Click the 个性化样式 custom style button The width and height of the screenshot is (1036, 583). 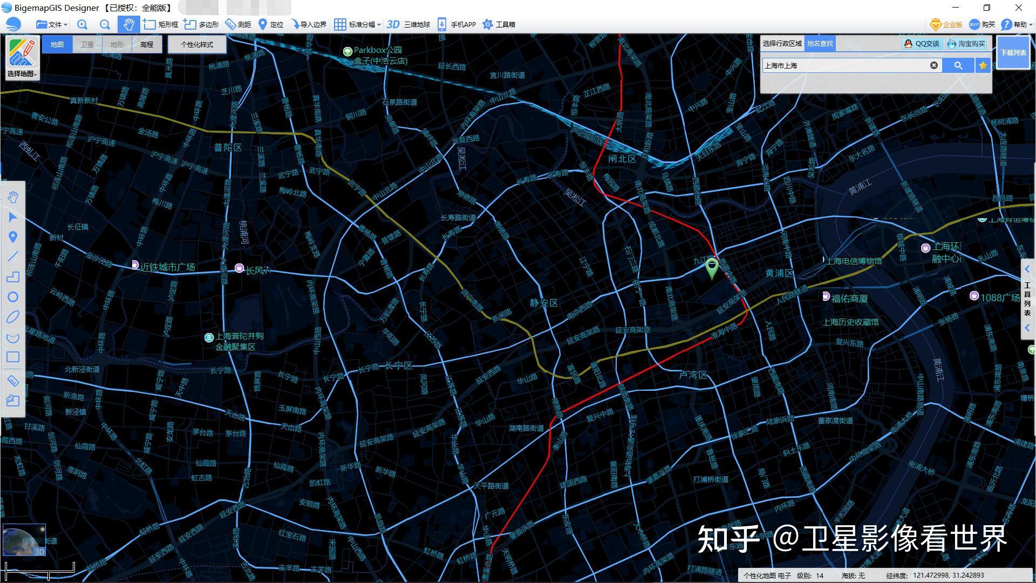197,44
